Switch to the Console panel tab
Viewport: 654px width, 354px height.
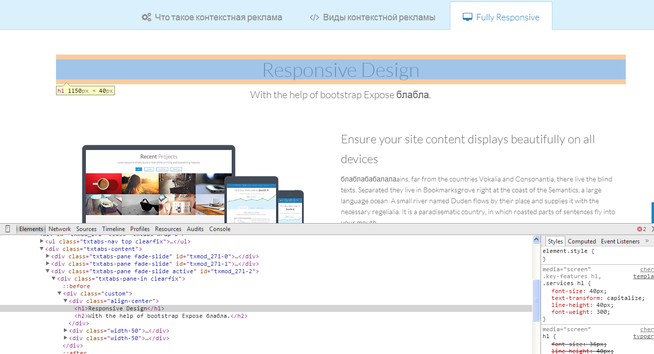[x=219, y=229]
